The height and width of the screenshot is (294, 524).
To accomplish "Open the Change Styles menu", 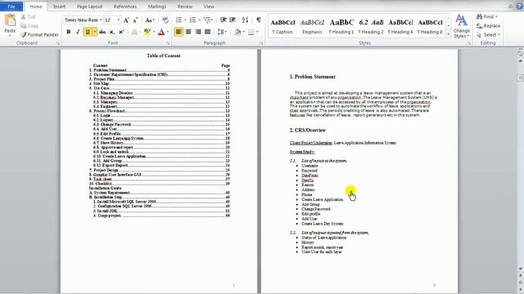I will pos(462,26).
